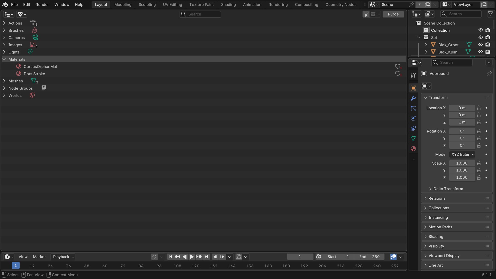This screenshot has width=496, height=279.
Task: Switch to the Sculpting workspace tab
Action: 147,4
